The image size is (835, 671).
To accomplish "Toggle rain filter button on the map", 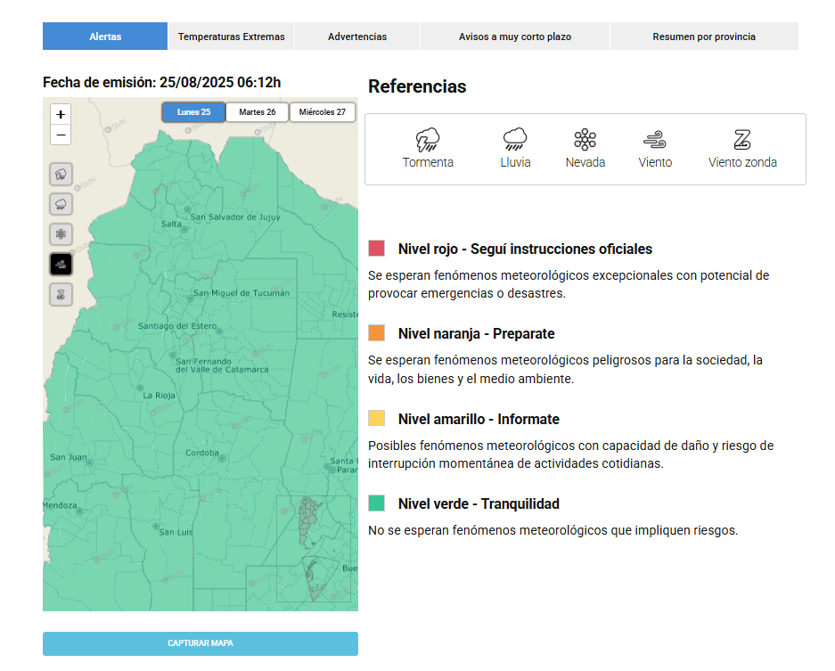I will coord(61,204).
